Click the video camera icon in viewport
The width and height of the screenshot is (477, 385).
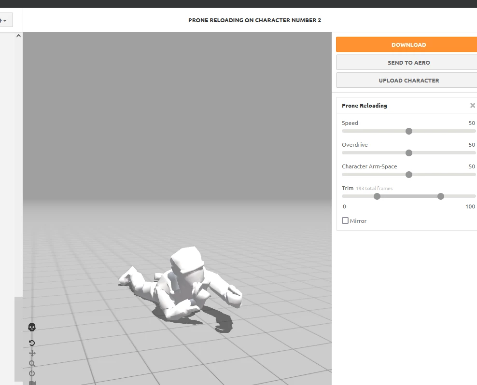pyautogui.click(x=32, y=383)
